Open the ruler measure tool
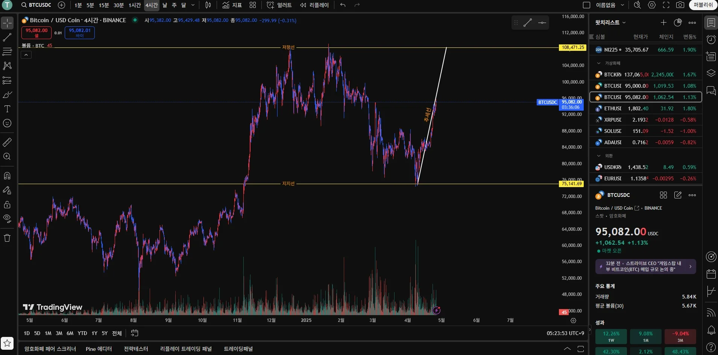 coord(7,142)
